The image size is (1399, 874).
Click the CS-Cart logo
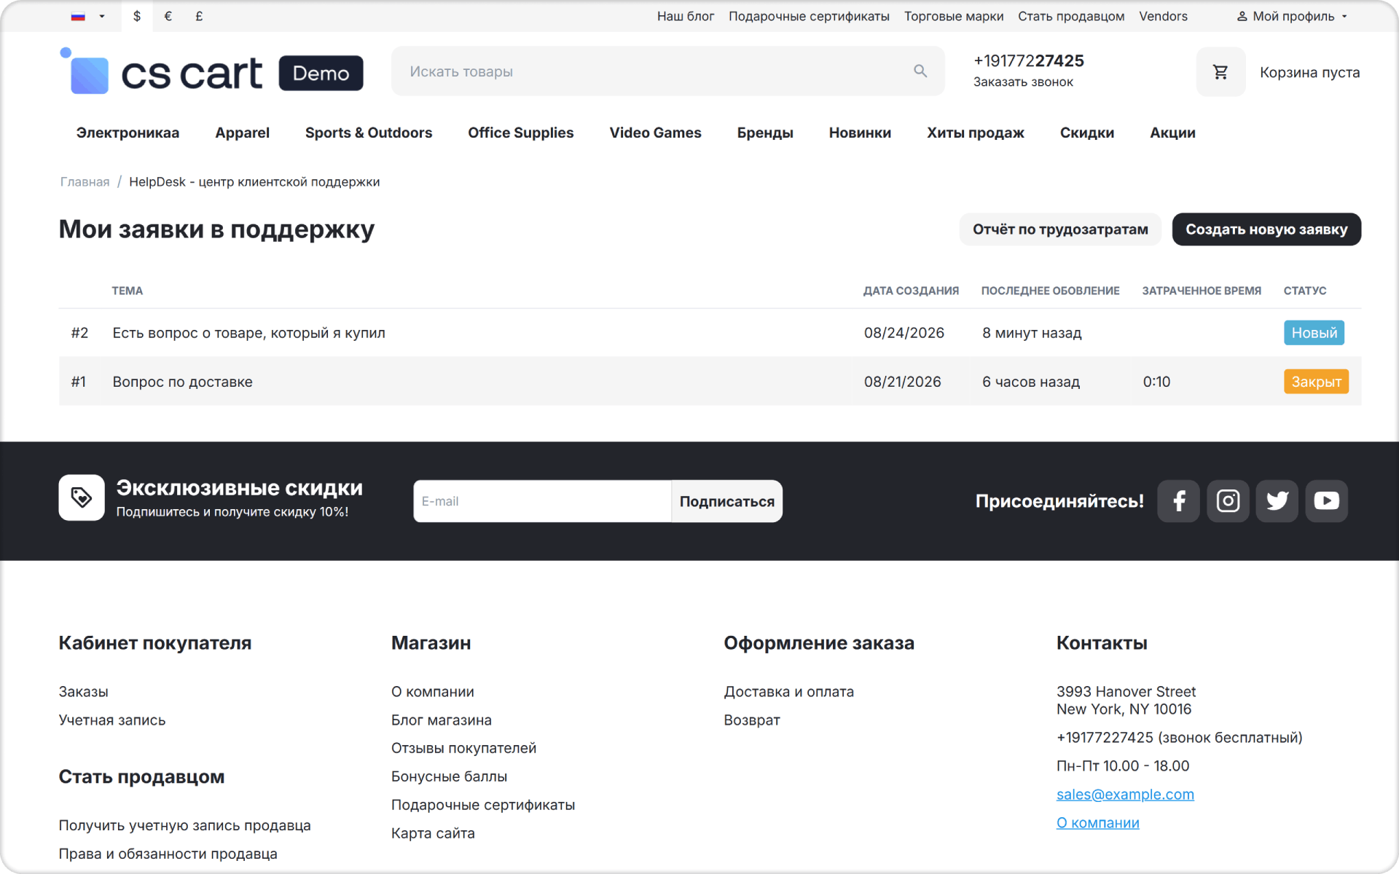click(x=211, y=72)
